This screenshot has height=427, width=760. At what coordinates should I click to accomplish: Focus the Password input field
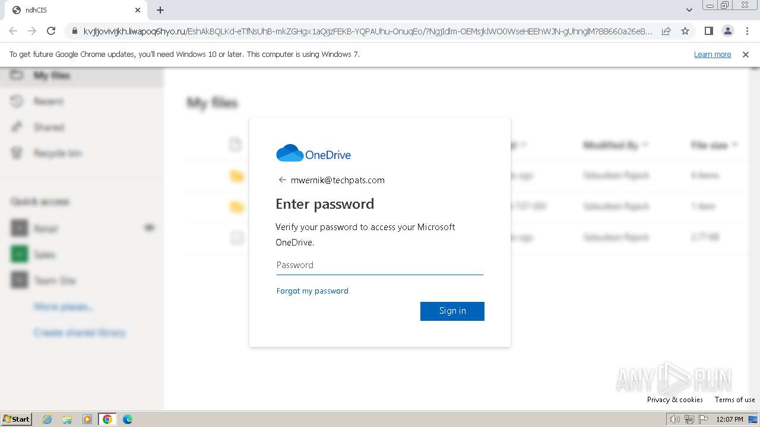click(x=380, y=265)
